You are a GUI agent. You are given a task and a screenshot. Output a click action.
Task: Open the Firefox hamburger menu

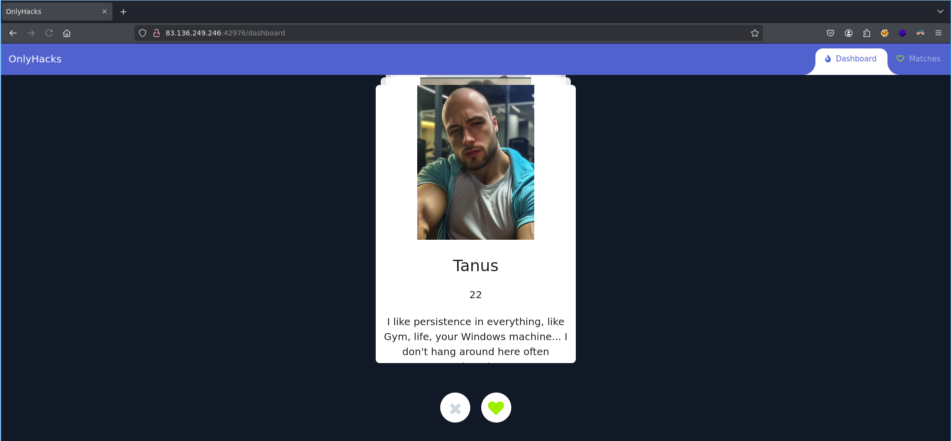coord(938,33)
